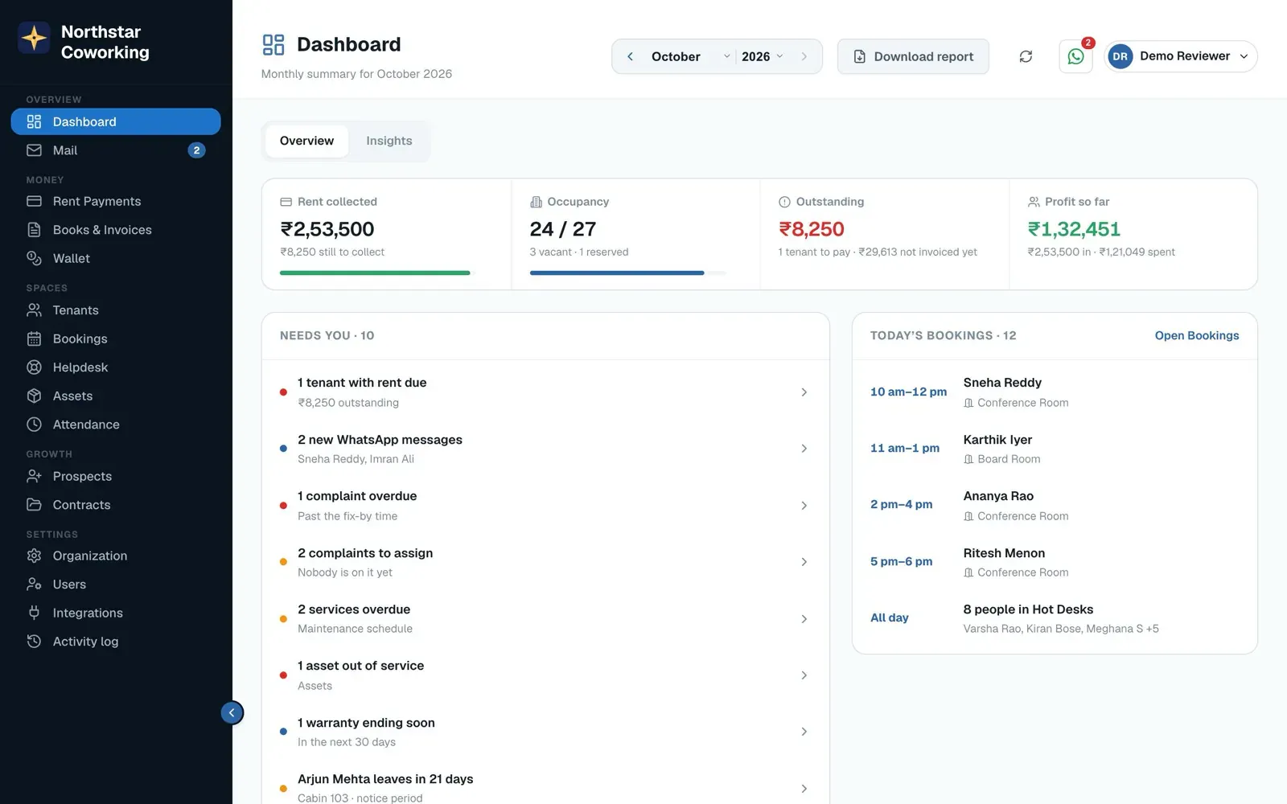The height and width of the screenshot is (804, 1287).
Task: Open '1 asset out of service' item
Action: click(545, 675)
